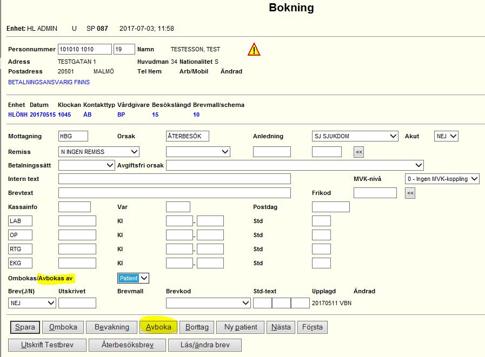The image size is (485, 357).
Task: Click the EKG label field
Action: point(20,263)
